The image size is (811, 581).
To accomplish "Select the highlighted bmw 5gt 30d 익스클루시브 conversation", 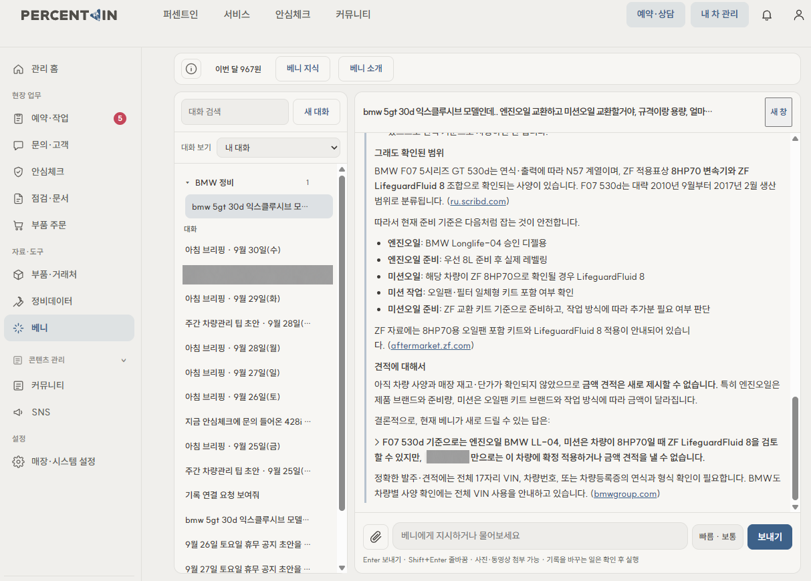I will (259, 206).
